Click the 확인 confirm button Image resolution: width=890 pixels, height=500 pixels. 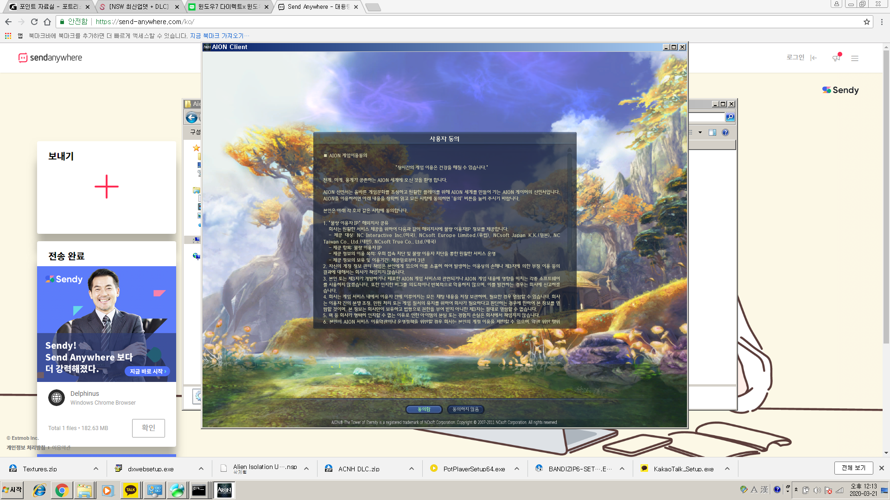(148, 428)
